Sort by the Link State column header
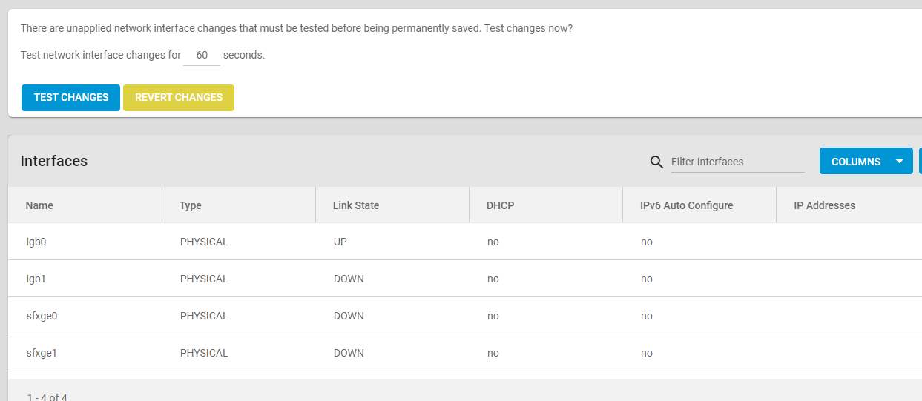The image size is (922, 401). point(356,205)
